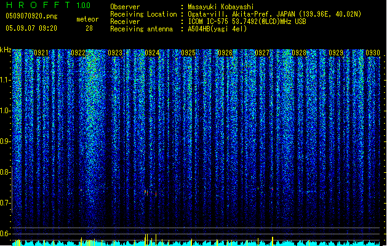
Task: Select the name Masayuki Kobayashi
Action: 221,7
